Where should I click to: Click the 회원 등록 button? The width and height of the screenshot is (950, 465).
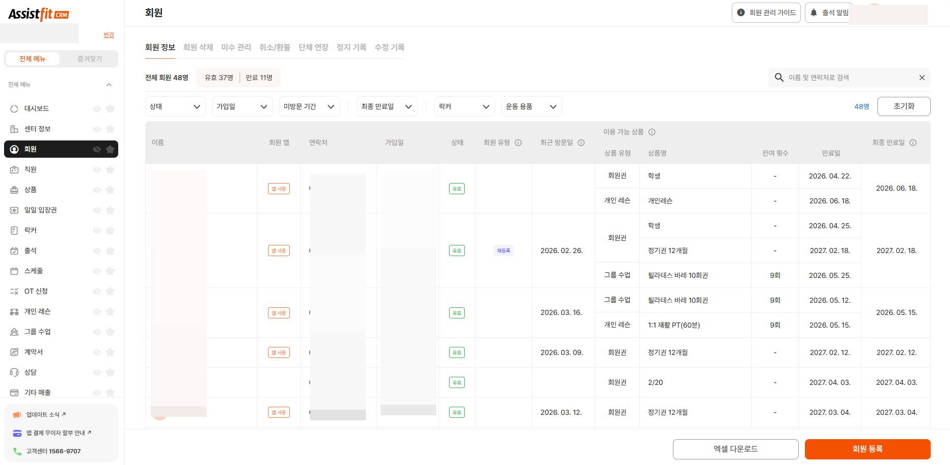click(867, 449)
